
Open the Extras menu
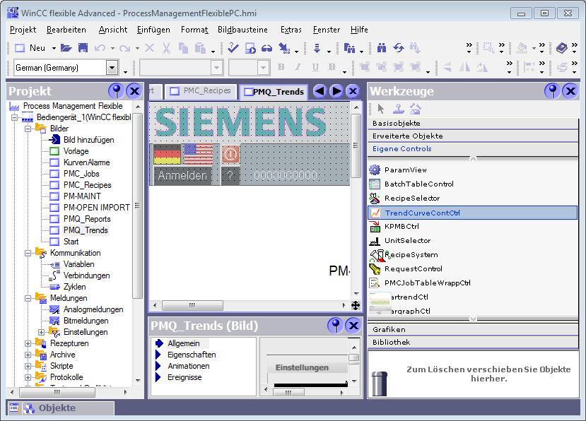[291, 30]
